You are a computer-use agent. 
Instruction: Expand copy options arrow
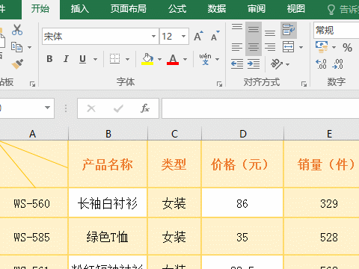29,47
